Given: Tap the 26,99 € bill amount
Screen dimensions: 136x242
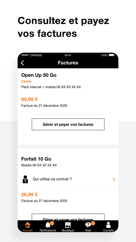Looking at the screenshot, I should (x=29, y=195).
